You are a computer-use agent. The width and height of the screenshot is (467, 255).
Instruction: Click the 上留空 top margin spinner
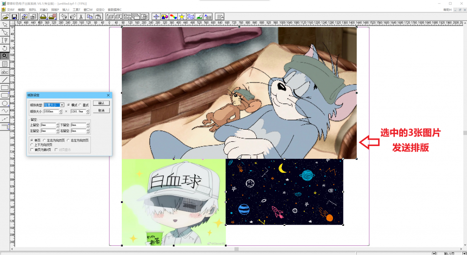click(57, 125)
